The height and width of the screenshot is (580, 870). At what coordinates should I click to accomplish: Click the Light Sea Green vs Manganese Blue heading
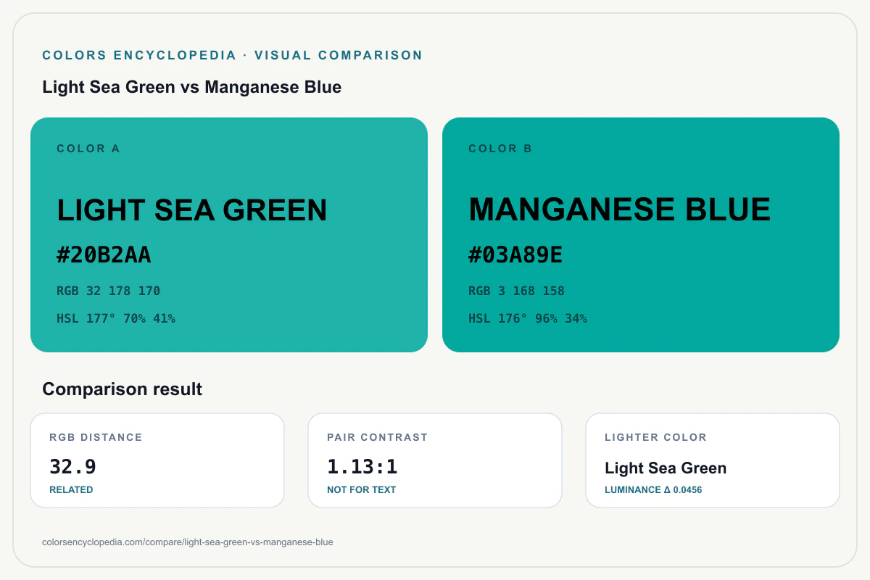click(x=192, y=88)
